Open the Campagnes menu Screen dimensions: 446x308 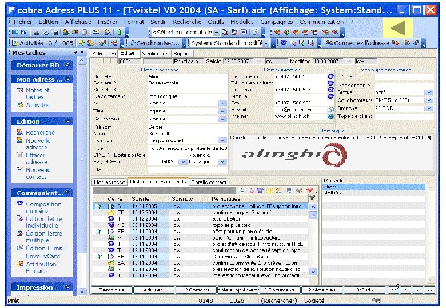click(x=276, y=22)
